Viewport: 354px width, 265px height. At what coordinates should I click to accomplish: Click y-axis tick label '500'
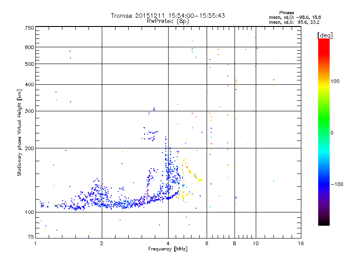click(x=29, y=64)
